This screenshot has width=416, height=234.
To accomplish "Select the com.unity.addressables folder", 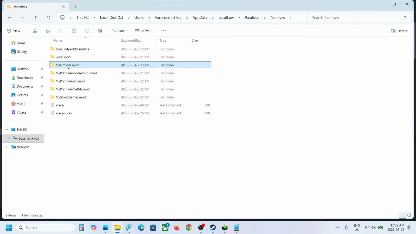I will tap(130, 49).
